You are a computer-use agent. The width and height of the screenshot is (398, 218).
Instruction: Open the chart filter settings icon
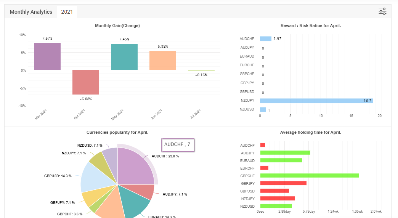coord(382,11)
